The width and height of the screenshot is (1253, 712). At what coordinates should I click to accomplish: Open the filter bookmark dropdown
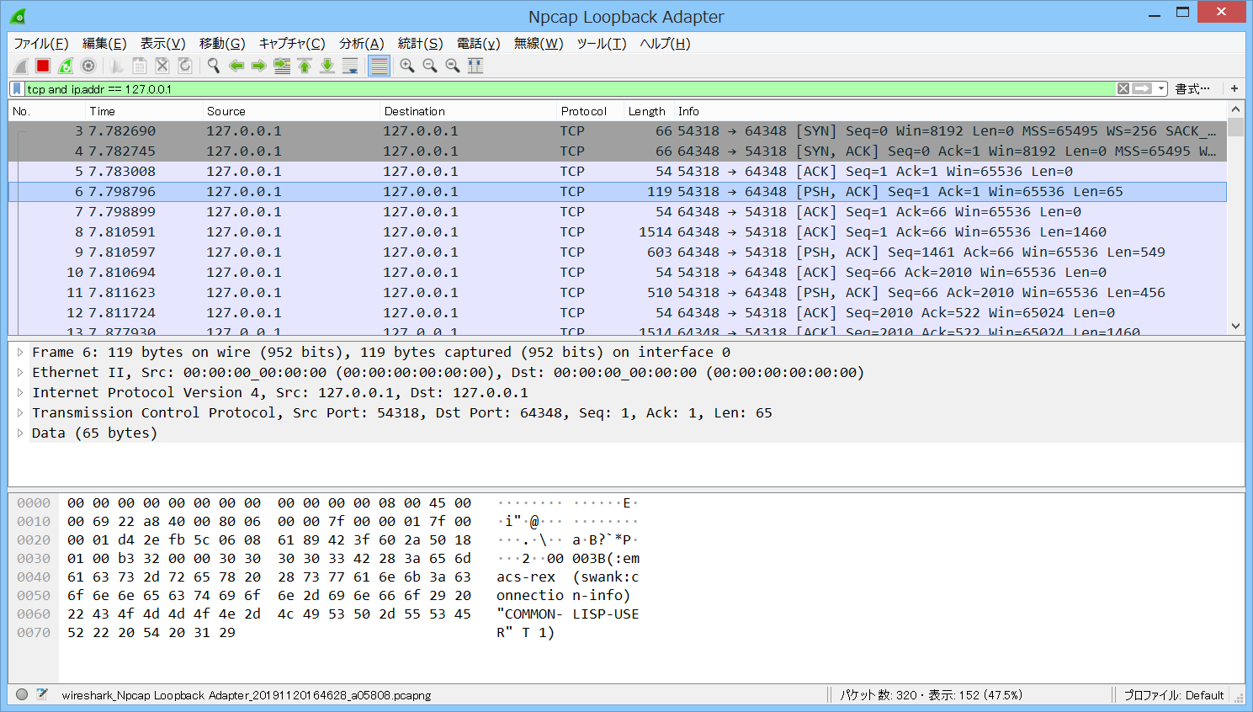pos(19,88)
